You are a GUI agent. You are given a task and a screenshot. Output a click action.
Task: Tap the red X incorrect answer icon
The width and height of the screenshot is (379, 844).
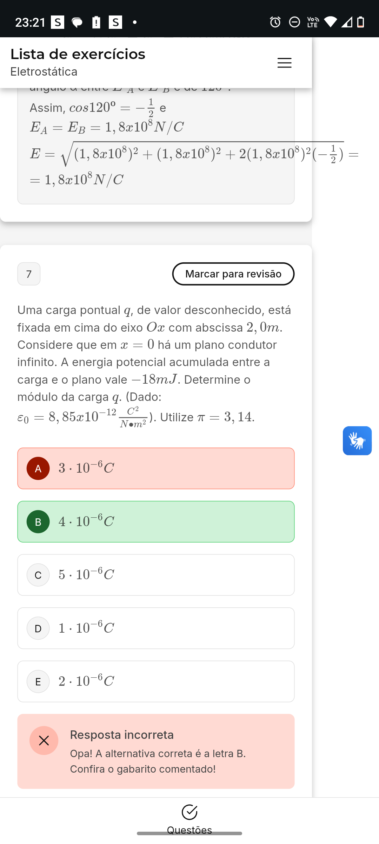44,741
